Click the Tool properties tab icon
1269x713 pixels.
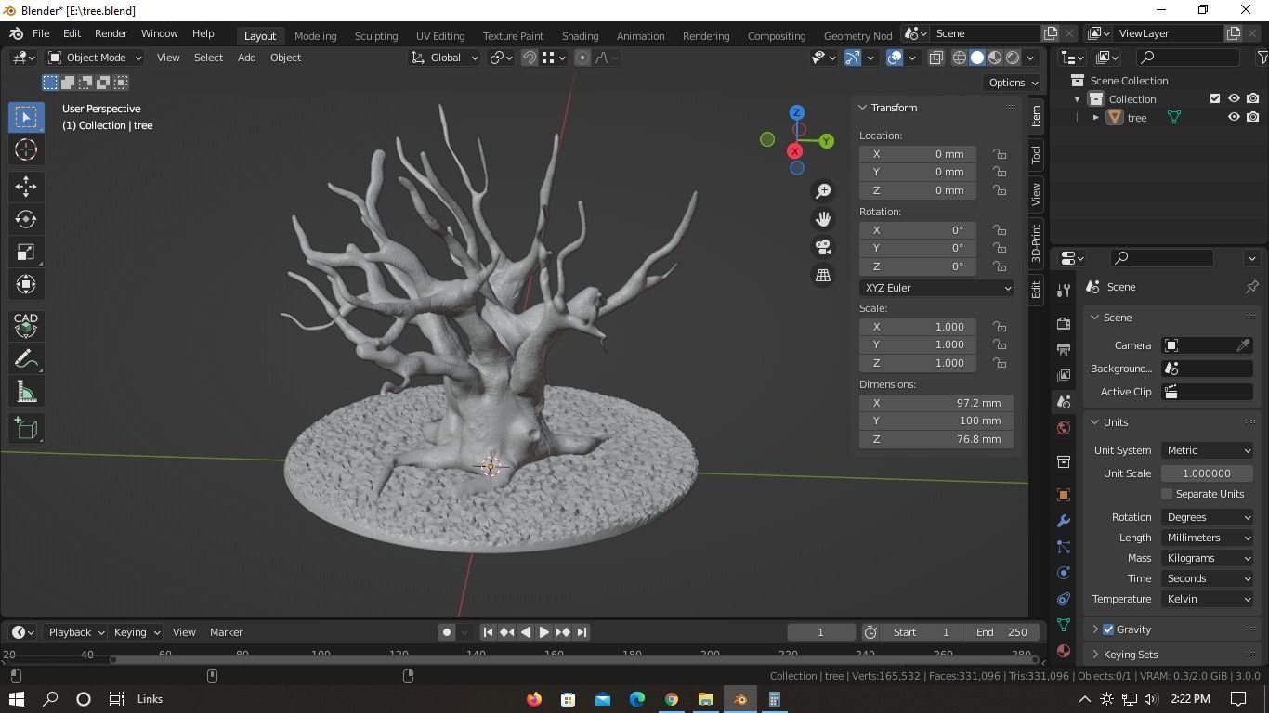pos(1064,291)
